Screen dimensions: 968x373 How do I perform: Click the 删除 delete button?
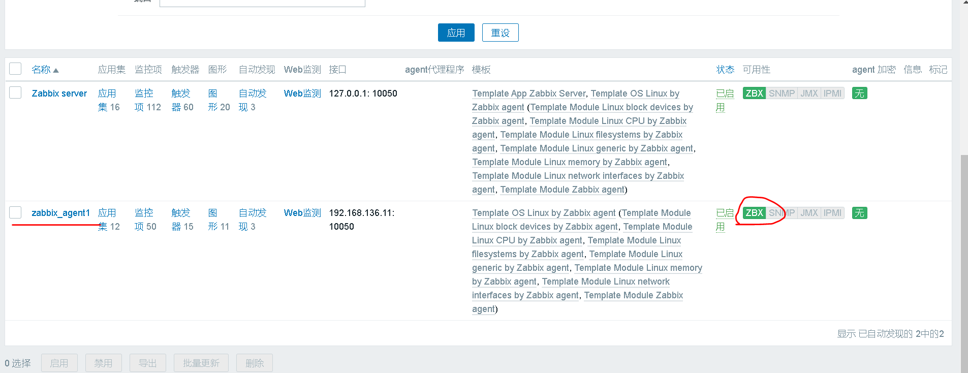(254, 363)
